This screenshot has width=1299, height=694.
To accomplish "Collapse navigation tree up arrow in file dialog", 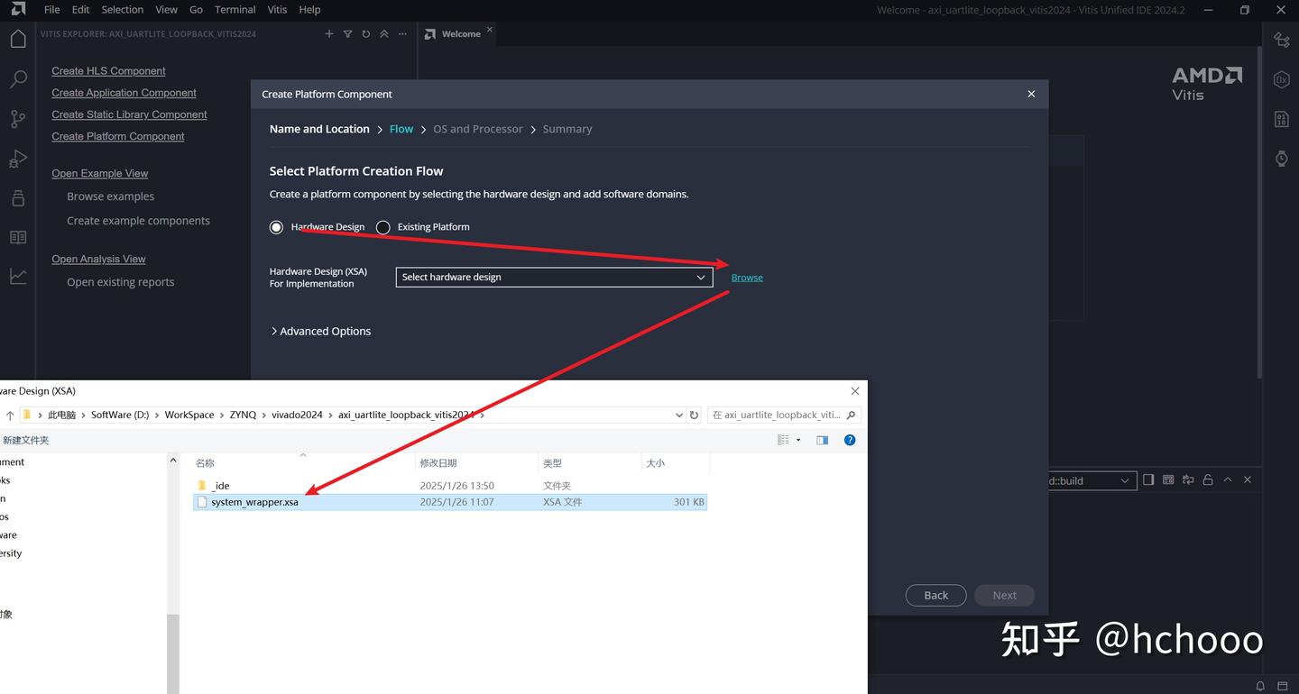I will coord(172,461).
